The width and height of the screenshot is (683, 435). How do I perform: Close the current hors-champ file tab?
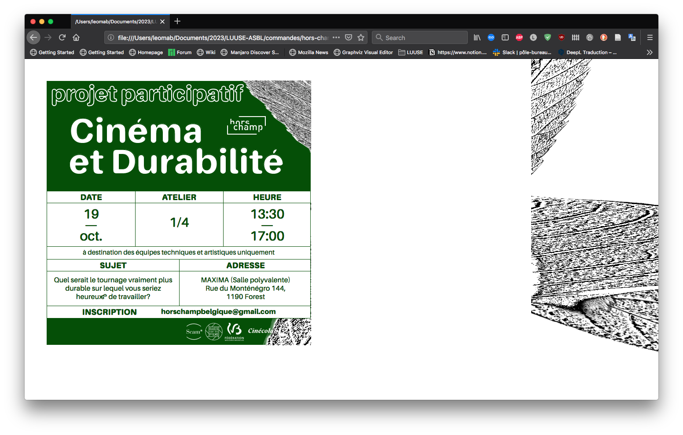pos(162,22)
